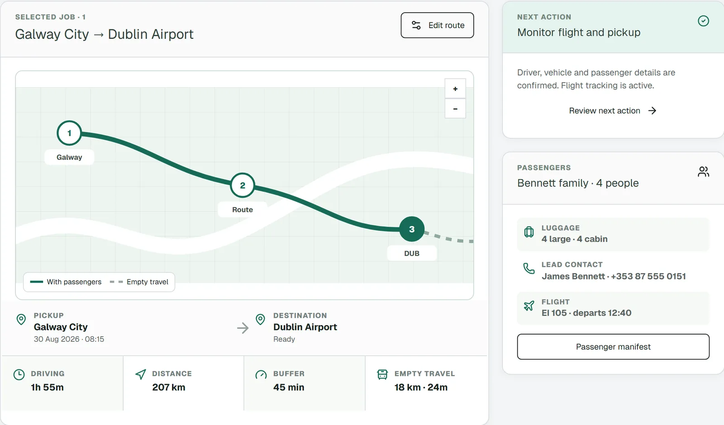Image resolution: width=724 pixels, height=425 pixels.
Task: Click the DUB map label
Action: (412, 253)
